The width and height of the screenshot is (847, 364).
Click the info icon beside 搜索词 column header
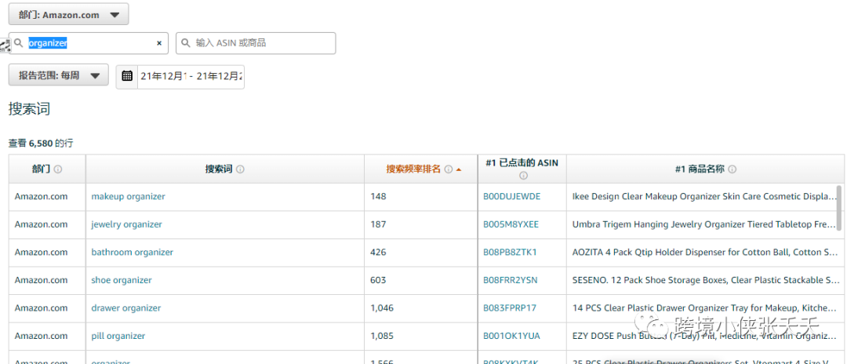[x=241, y=169]
